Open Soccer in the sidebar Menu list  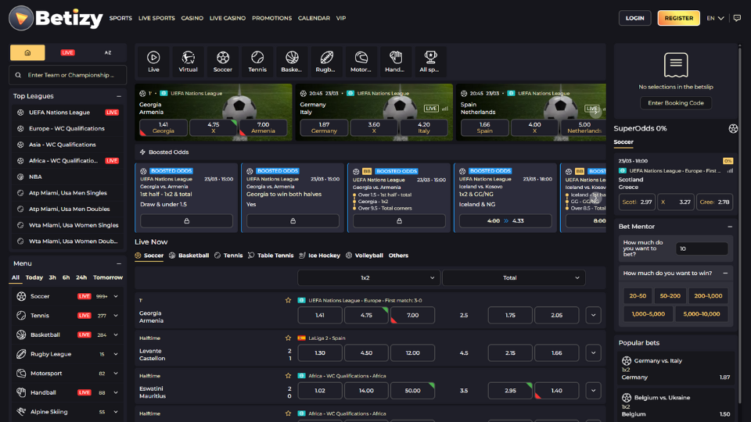tap(66, 296)
